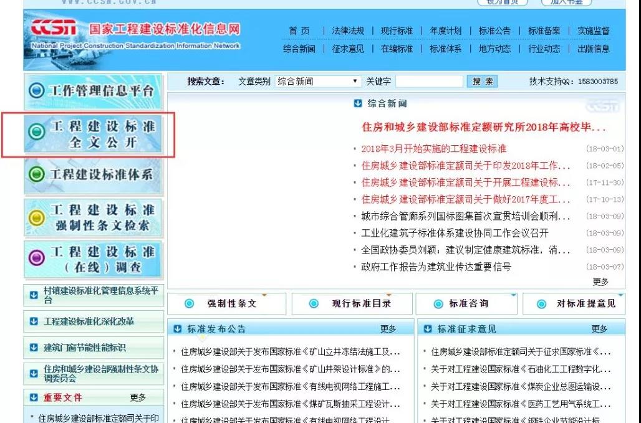Open the 工程建设标准全文公开 banner
The image size is (641, 423).
pyautogui.click(x=94, y=134)
